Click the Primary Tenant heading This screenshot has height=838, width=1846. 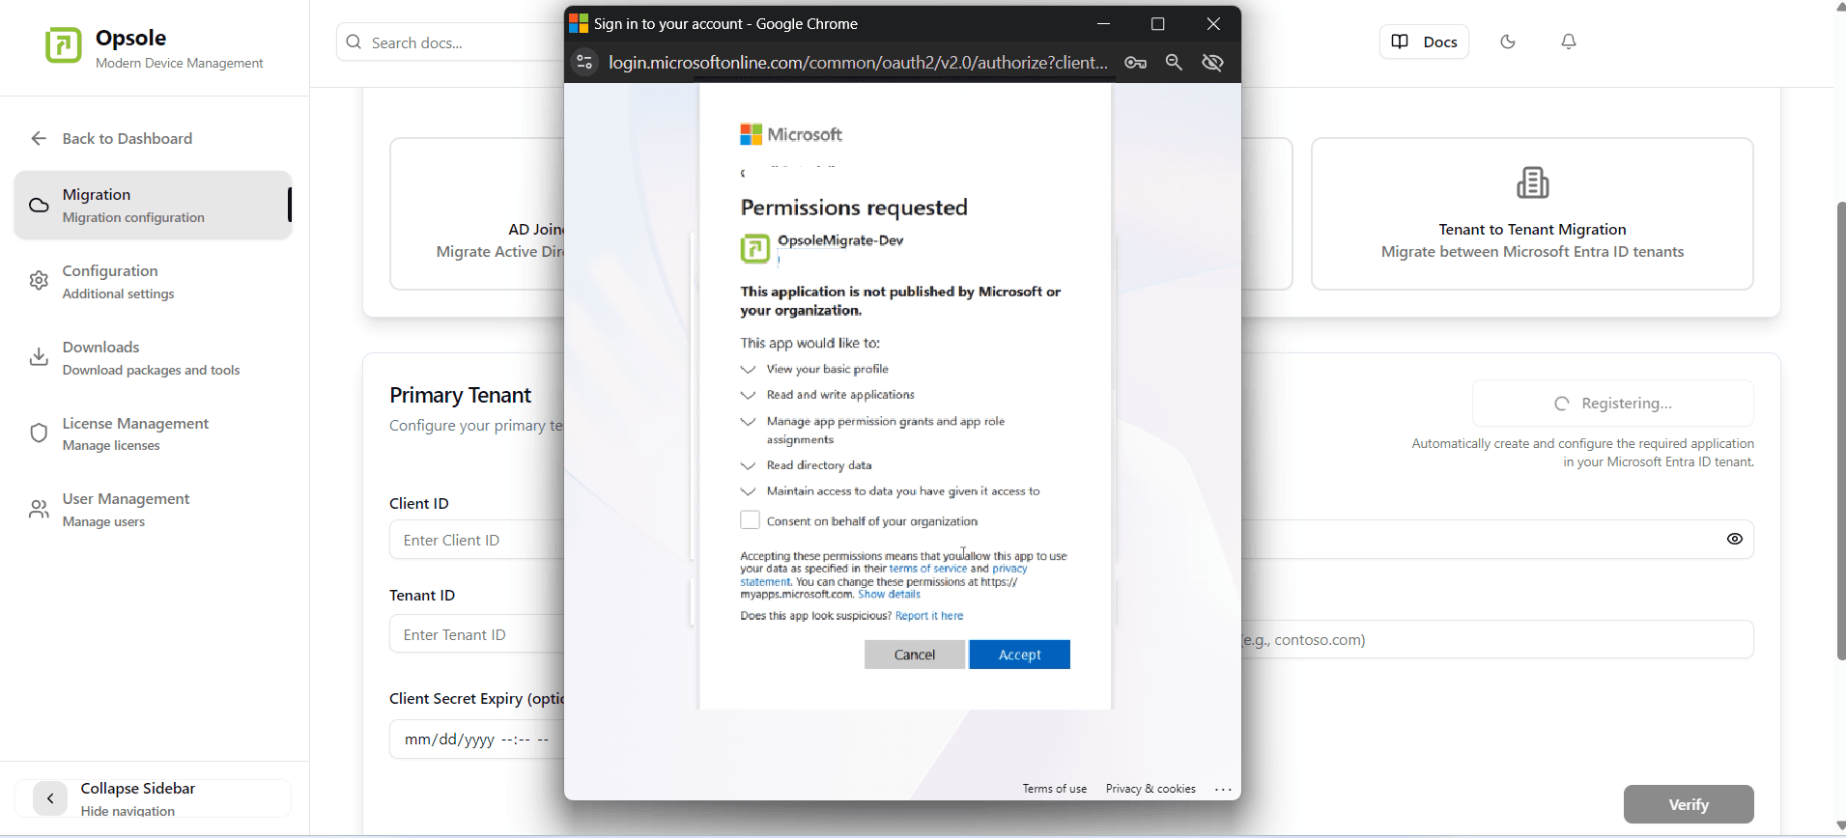[x=460, y=396]
